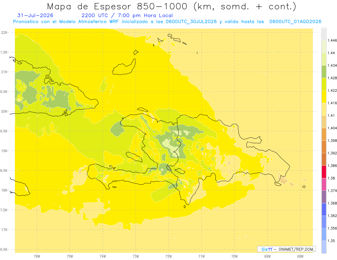This screenshot has width=337, height=260.
Task: Click the "76W" longitude label
Action: coord(37,256)
